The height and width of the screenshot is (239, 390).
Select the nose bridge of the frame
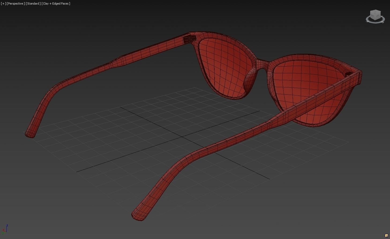click(x=262, y=64)
